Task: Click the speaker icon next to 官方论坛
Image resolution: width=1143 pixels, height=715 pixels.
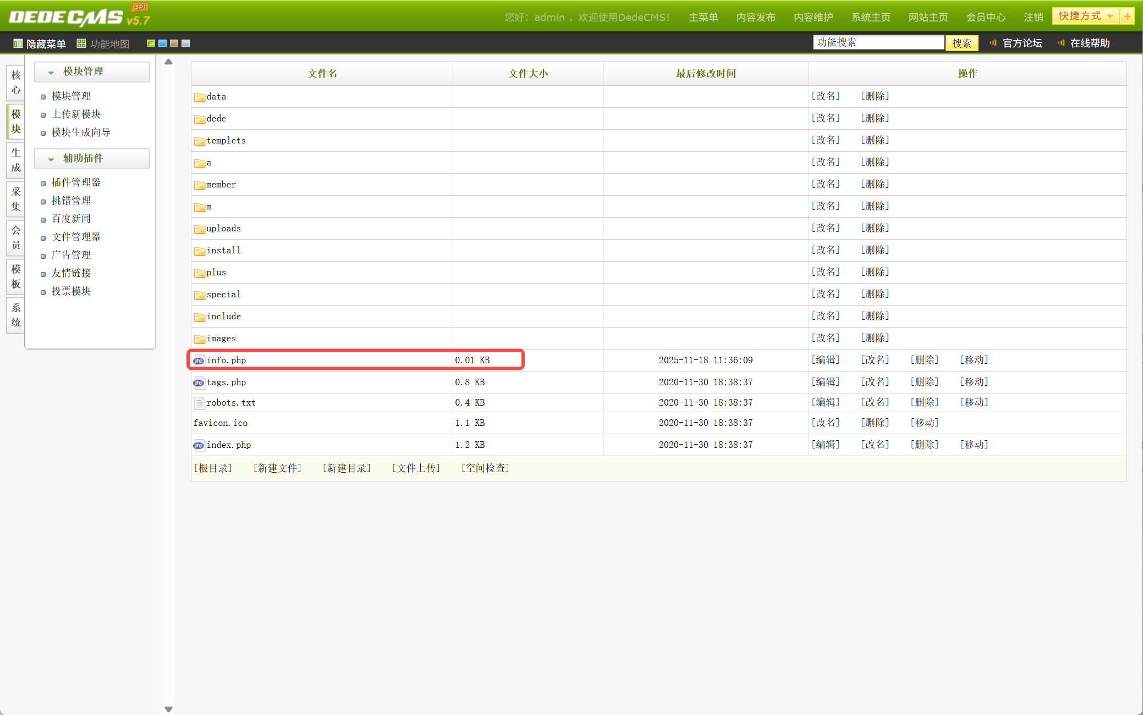Action: (x=993, y=43)
